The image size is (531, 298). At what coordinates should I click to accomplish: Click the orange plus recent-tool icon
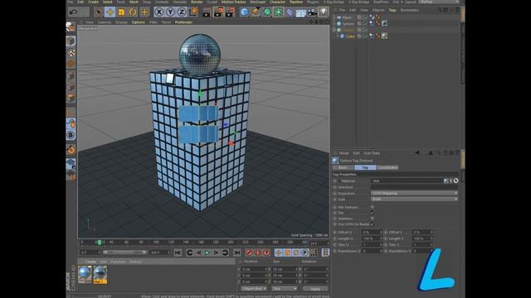pos(144,12)
